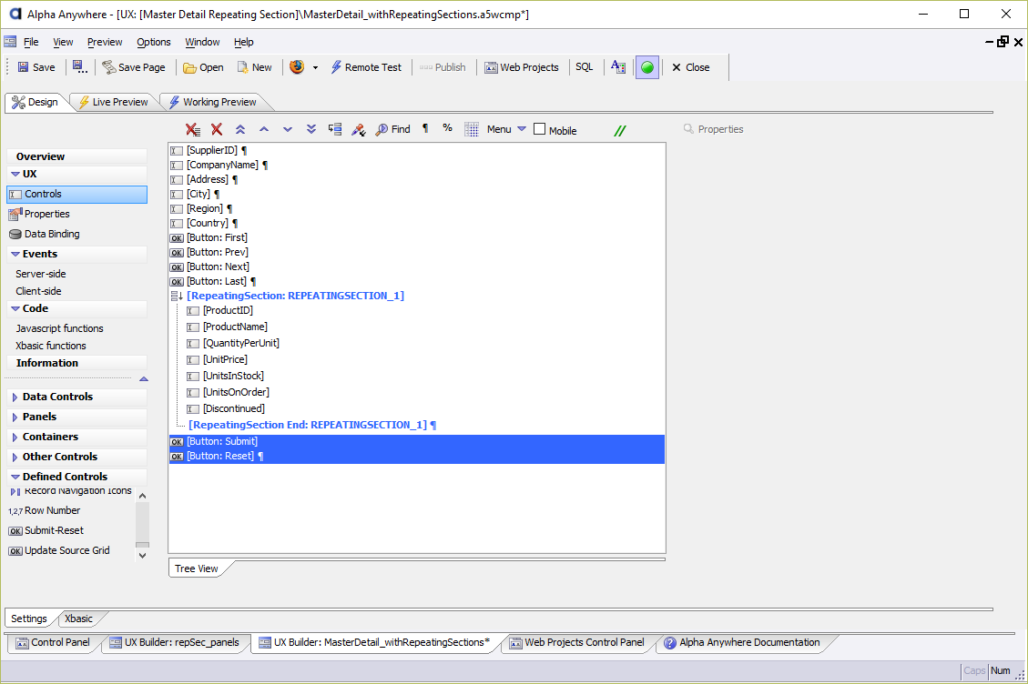
Task: Open Xbasic functions
Action: [50, 346]
